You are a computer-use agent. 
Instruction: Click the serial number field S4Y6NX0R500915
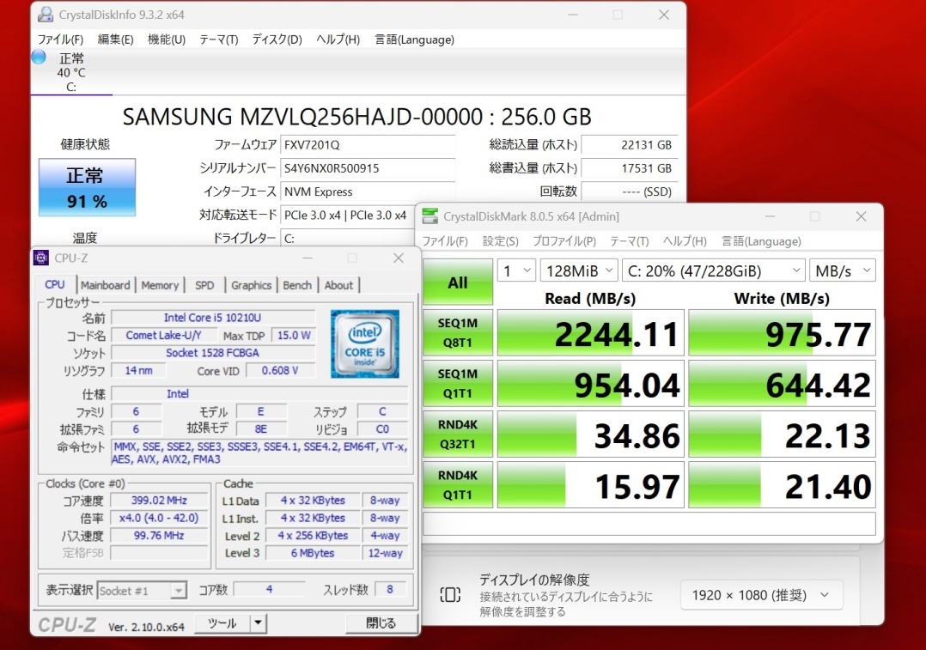pyautogui.click(x=368, y=168)
